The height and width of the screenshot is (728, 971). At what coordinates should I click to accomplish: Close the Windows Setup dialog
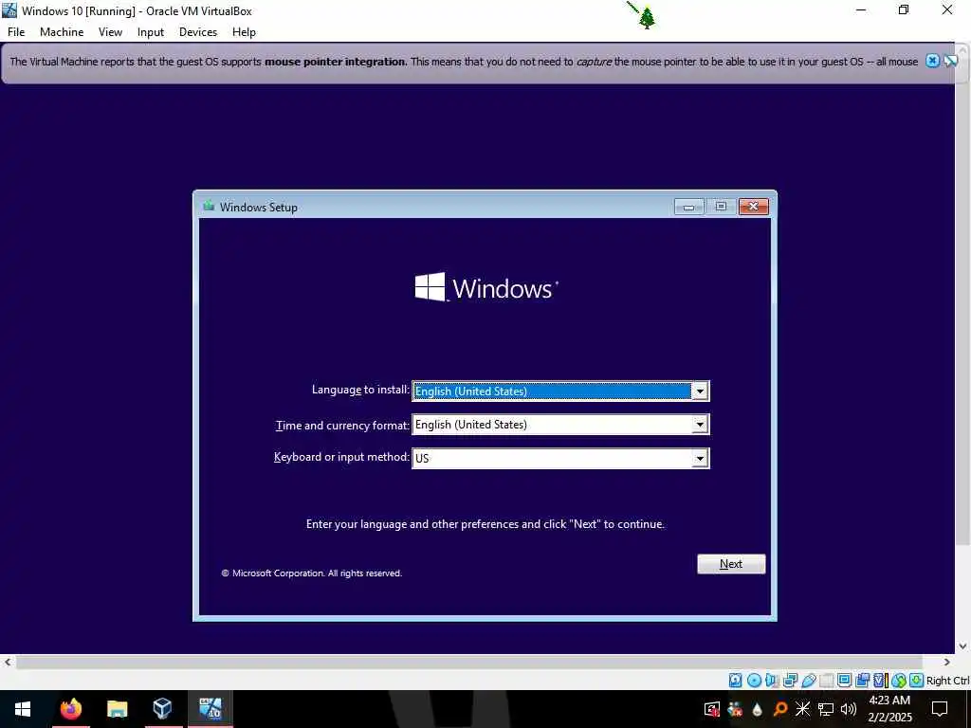754,207
